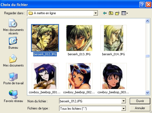The width and height of the screenshot is (152, 113).
Task: Select the cowboy_beebop_002 thumbnail
Action: (79, 76)
